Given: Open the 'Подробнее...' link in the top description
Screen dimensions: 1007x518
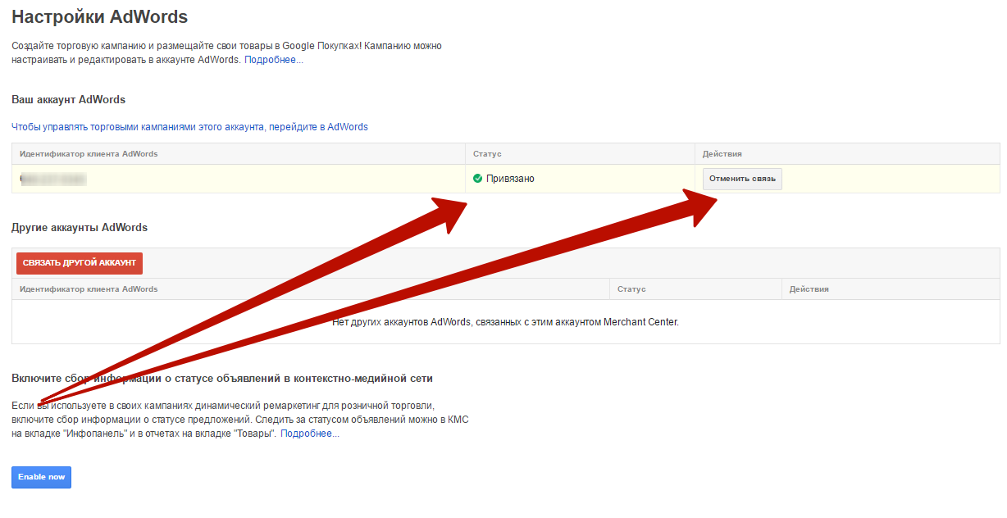Looking at the screenshot, I should coord(274,60).
